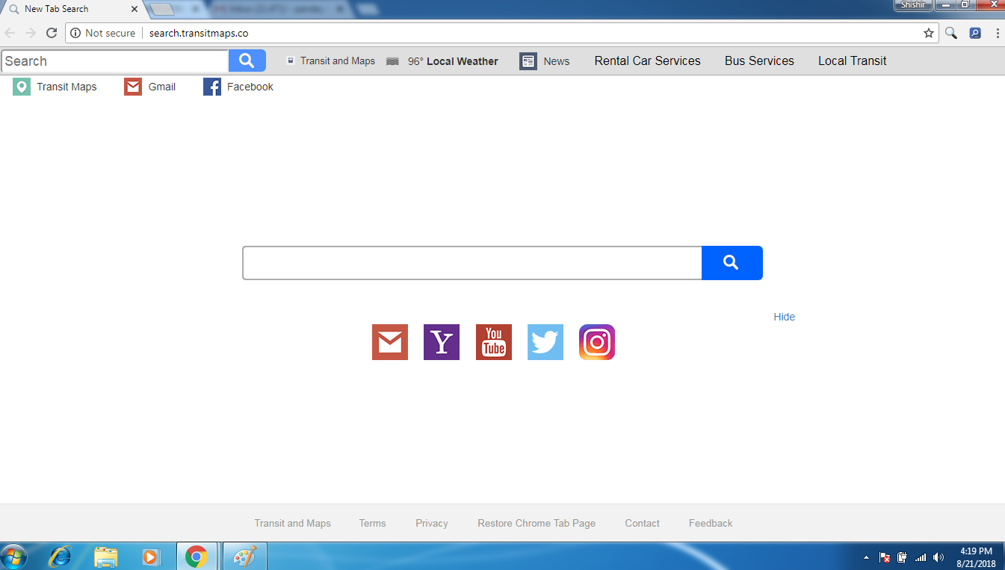This screenshot has width=1005, height=570.
Task: Bookmark this page with the star
Action: click(928, 33)
